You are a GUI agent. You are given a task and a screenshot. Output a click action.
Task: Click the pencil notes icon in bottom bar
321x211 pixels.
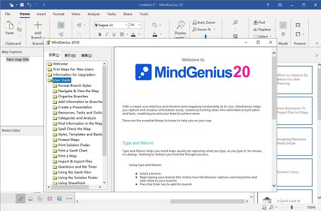pyautogui.click(x=21, y=199)
